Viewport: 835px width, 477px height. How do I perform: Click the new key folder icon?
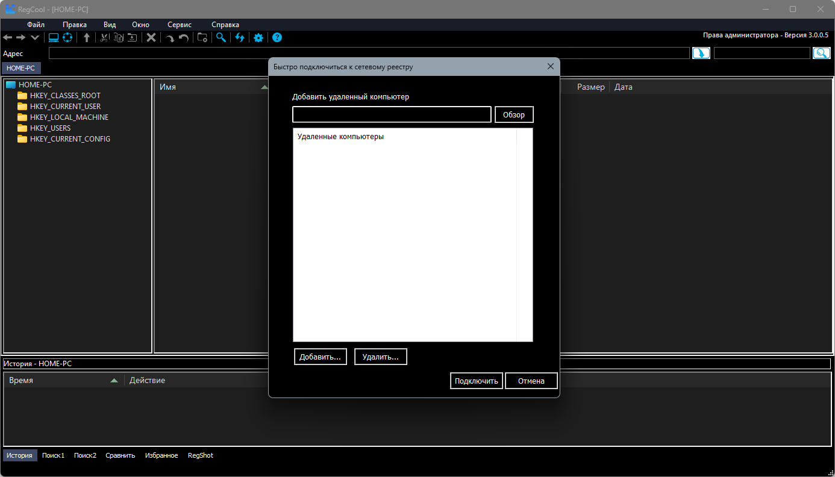point(202,37)
